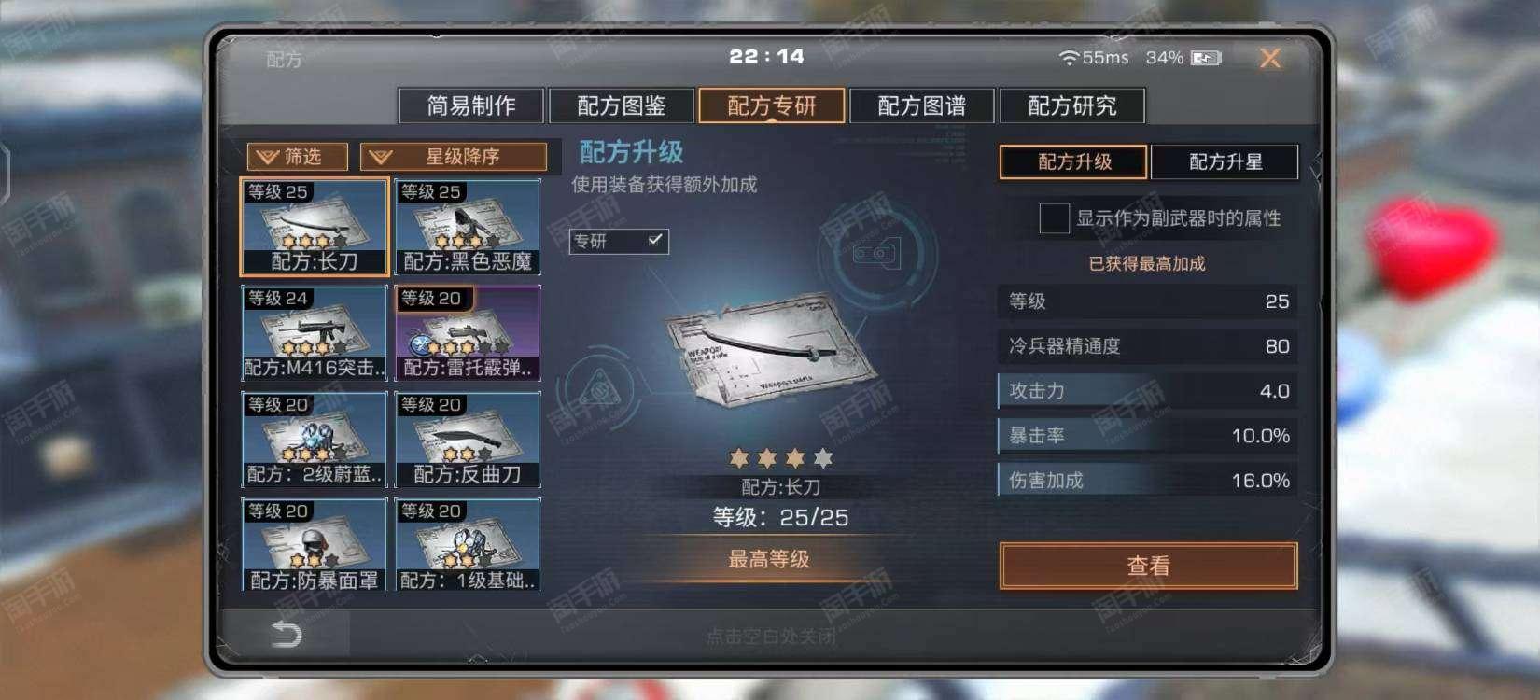Toggle the 专研 checkmark box
Image resolution: width=1540 pixels, height=700 pixels.
(x=655, y=240)
